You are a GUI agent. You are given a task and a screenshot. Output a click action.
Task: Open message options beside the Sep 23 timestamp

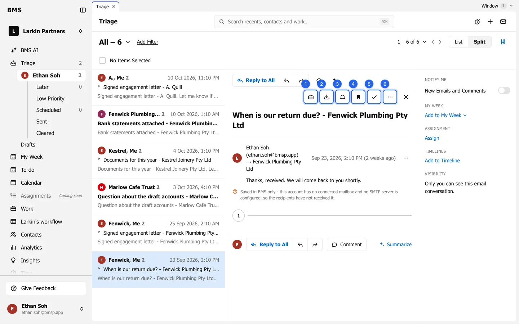406,158
